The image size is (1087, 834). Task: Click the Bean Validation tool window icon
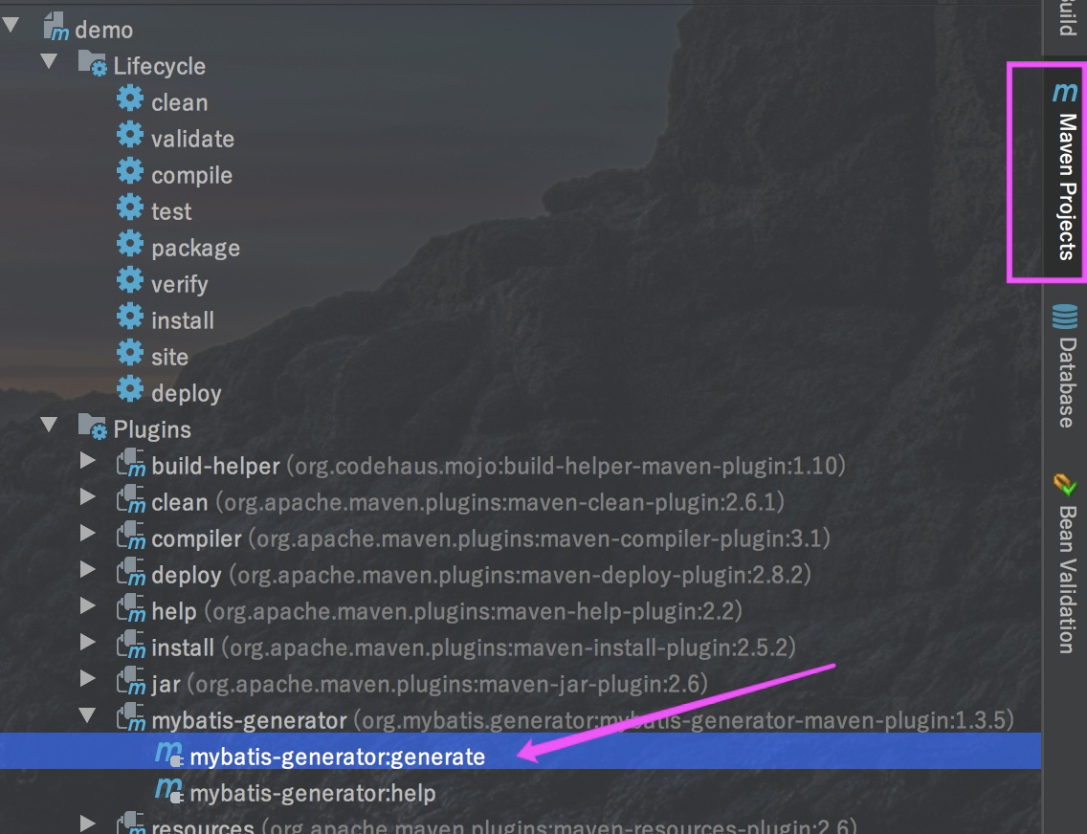pos(1065,485)
